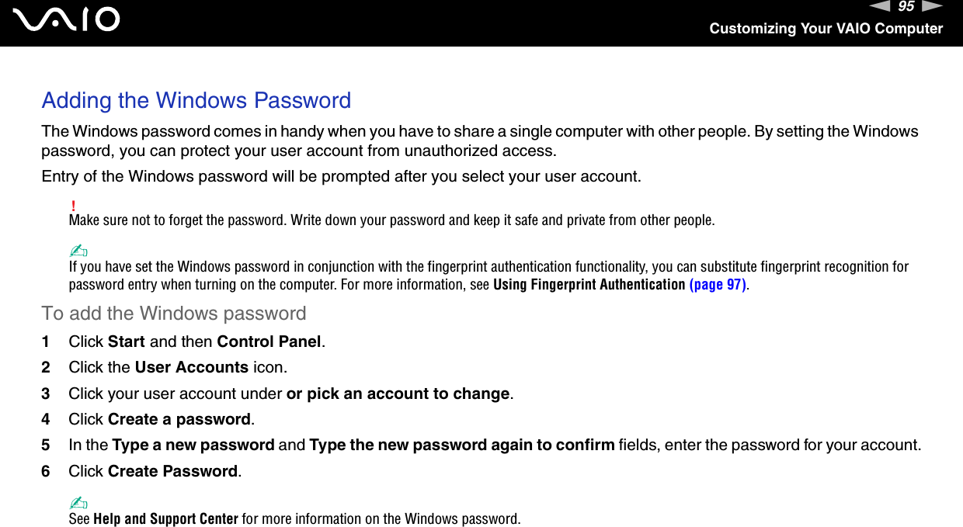Click the "Using Fingerprint Authentication" reference text

pyautogui.click(x=589, y=284)
